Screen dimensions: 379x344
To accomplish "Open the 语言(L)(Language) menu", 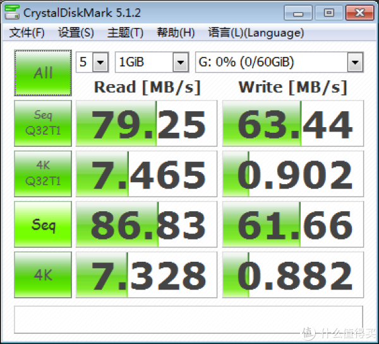I will pos(256,32).
